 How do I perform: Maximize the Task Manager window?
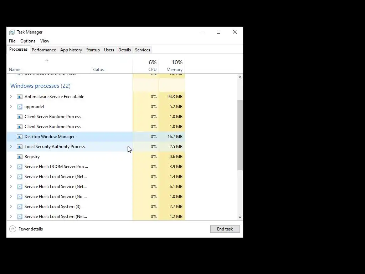coord(219,32)
